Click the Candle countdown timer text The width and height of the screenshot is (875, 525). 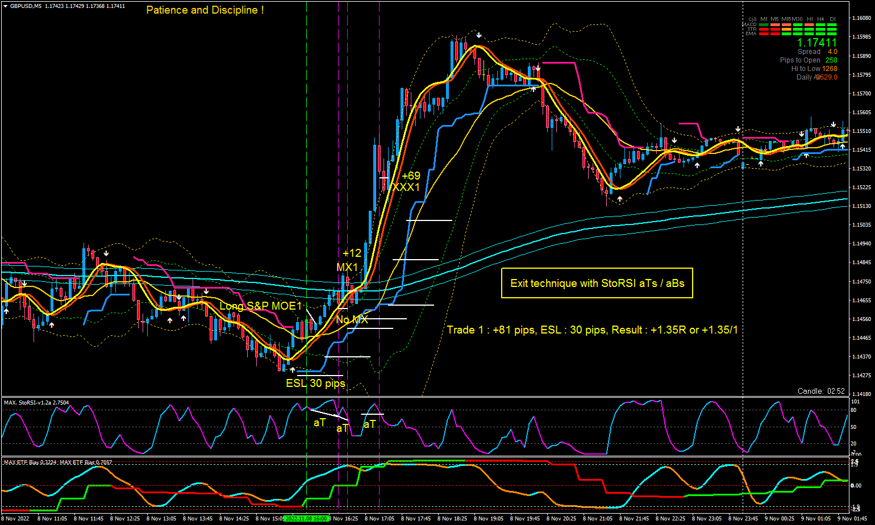click(820, 391)
